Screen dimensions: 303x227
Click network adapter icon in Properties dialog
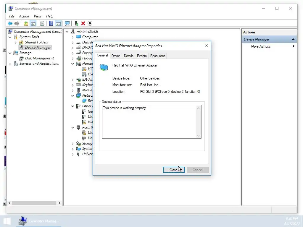[x=104, y=68]
